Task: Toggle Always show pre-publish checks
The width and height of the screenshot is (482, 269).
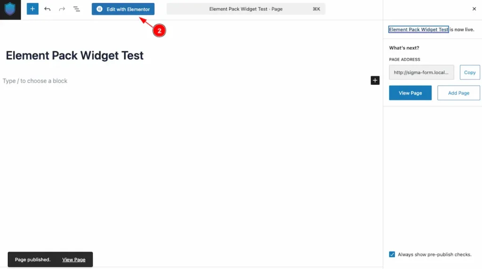Action: tap(392, 254)
